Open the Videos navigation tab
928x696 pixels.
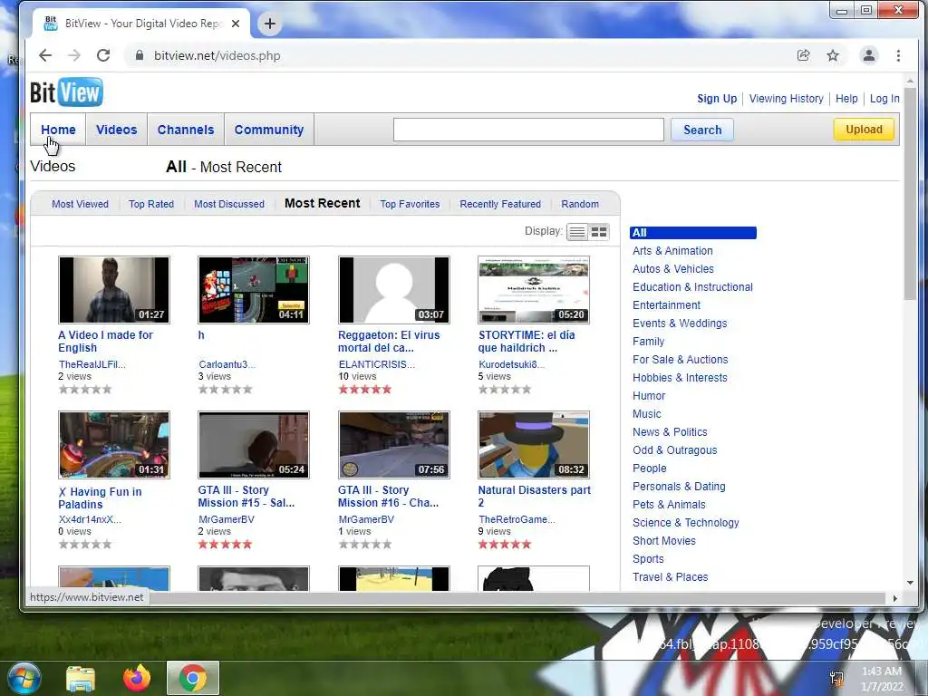coord(117,130)
